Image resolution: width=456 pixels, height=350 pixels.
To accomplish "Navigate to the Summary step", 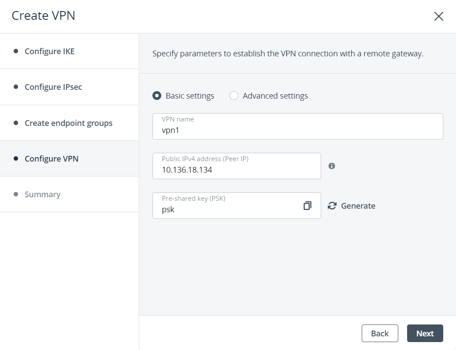I will point(42,194).
